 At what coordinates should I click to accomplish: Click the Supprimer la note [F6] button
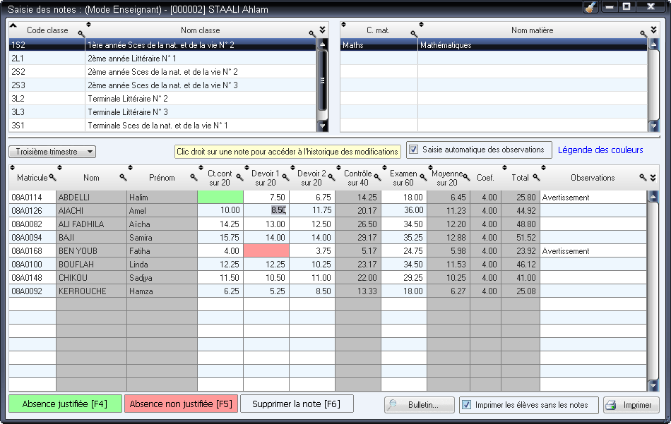click(x=297, y=405)
